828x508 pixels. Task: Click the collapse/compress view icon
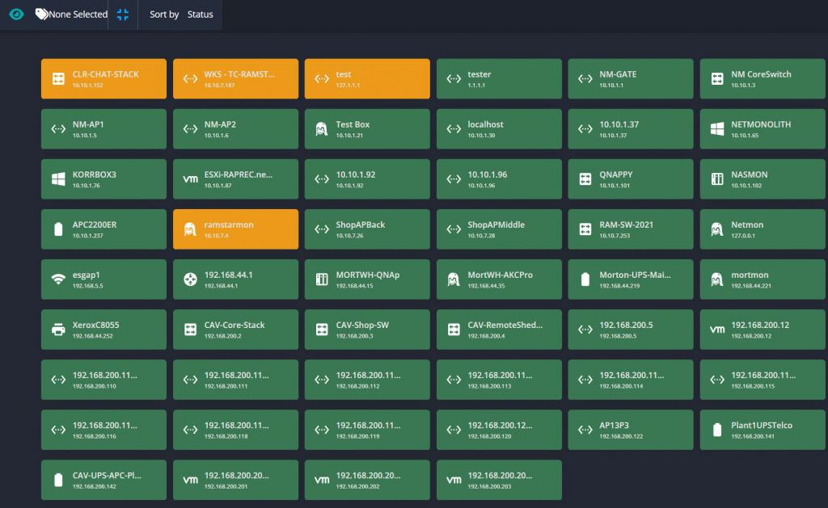123,15
